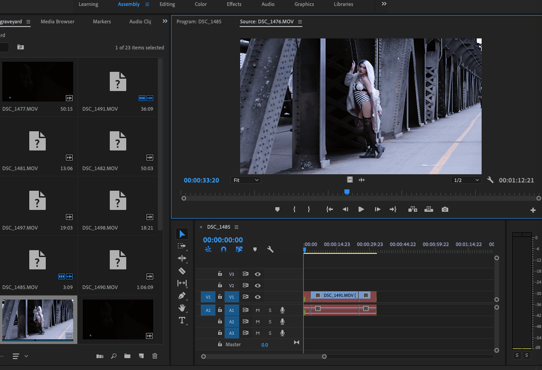Pick the Track Select Forward tool
This screenshot has width=542, height=370.
coord(182,246)
